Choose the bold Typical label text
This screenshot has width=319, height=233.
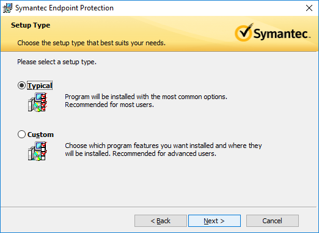[40, 86]
